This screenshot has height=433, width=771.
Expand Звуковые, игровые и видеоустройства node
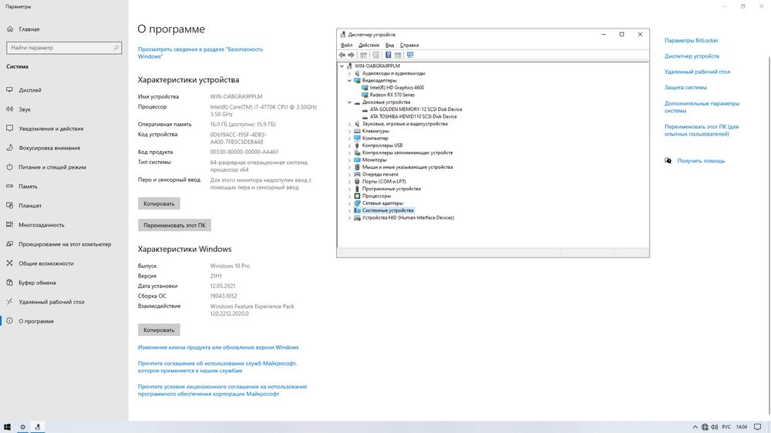(349, 124)
